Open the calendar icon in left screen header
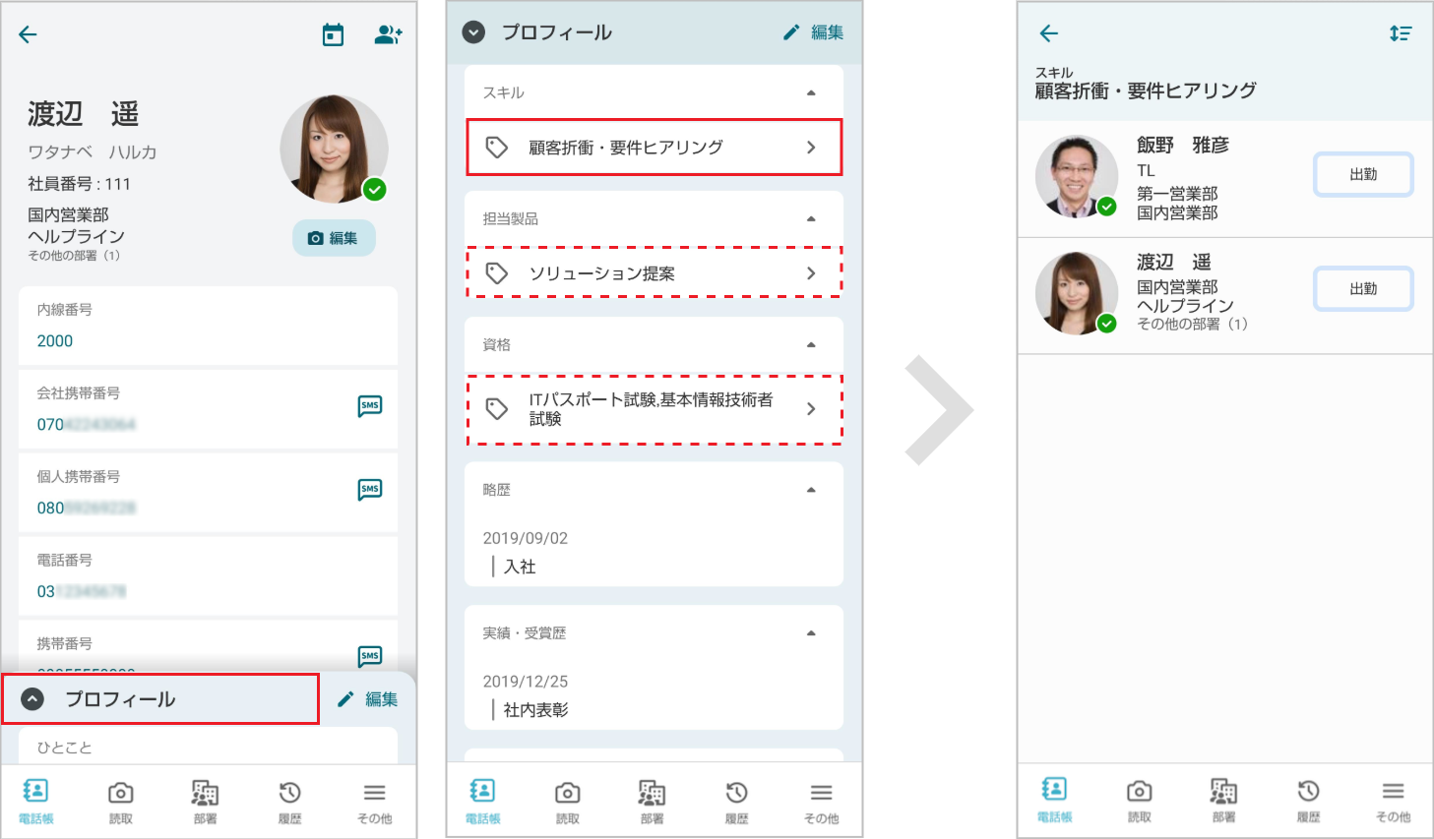The width and height of the screenshot is (1434, 839). (334, 34)
